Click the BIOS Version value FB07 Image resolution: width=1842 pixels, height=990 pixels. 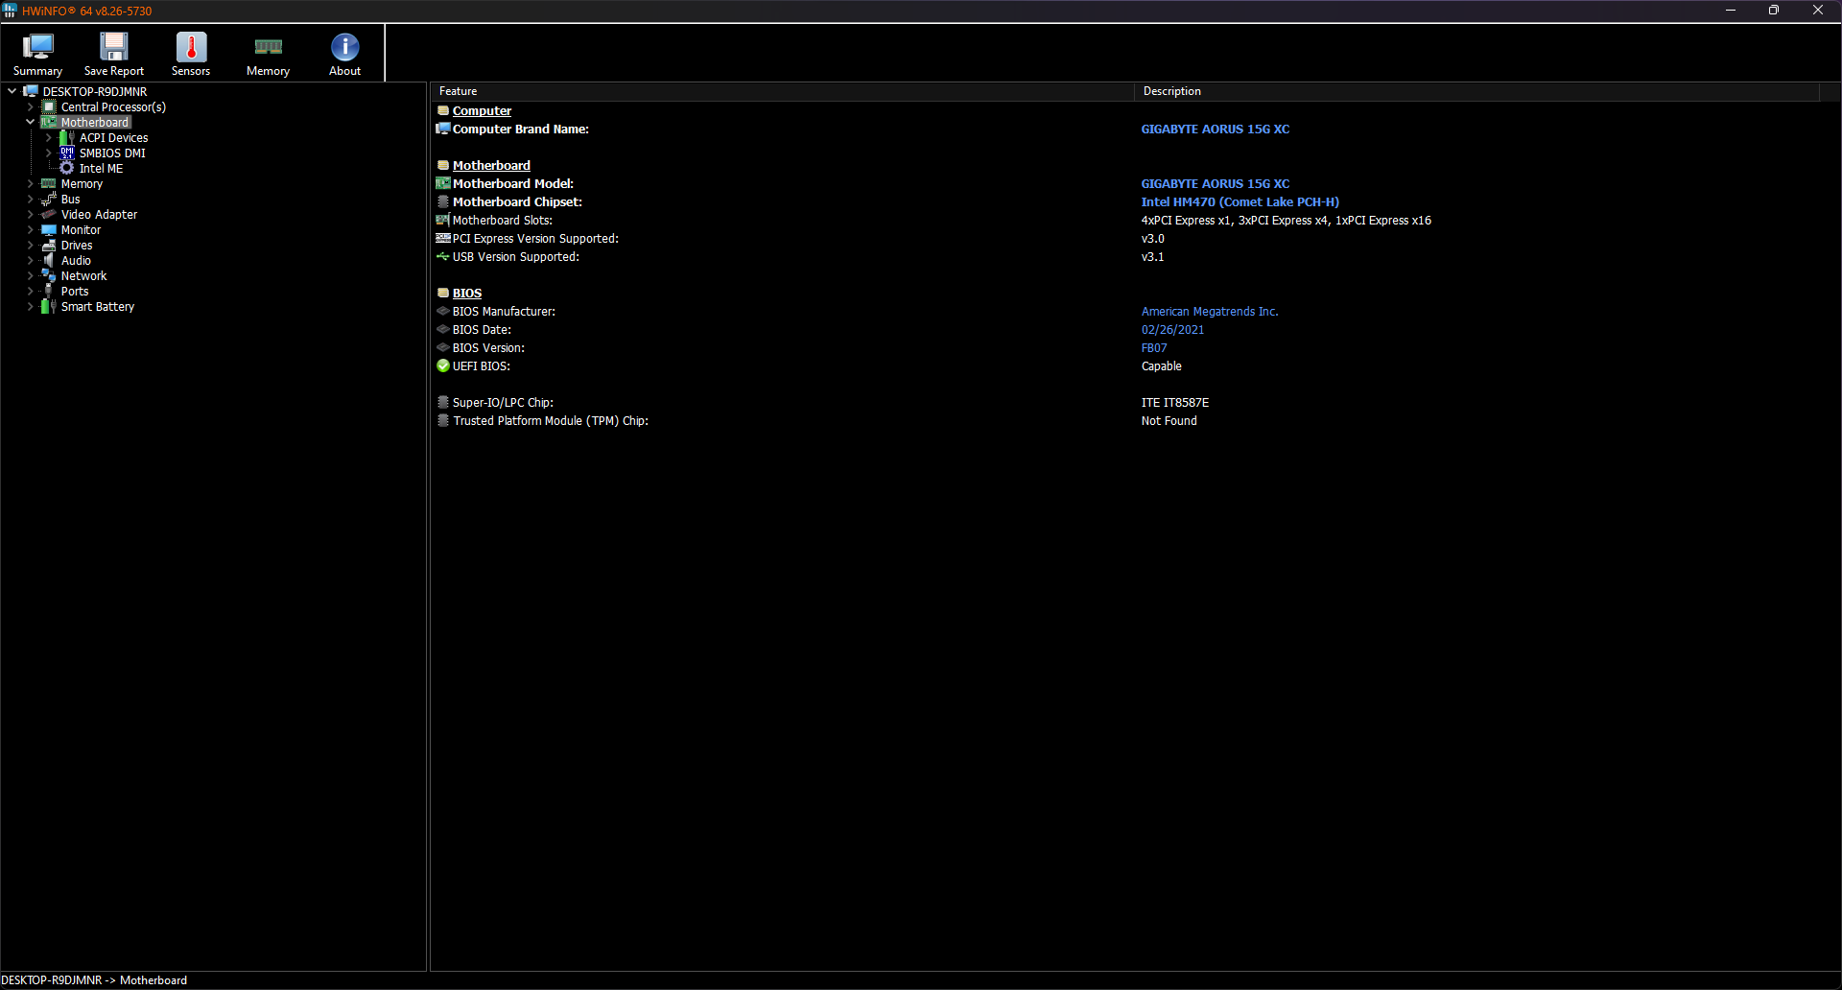pyautogui.click(x=1154, y=348)
